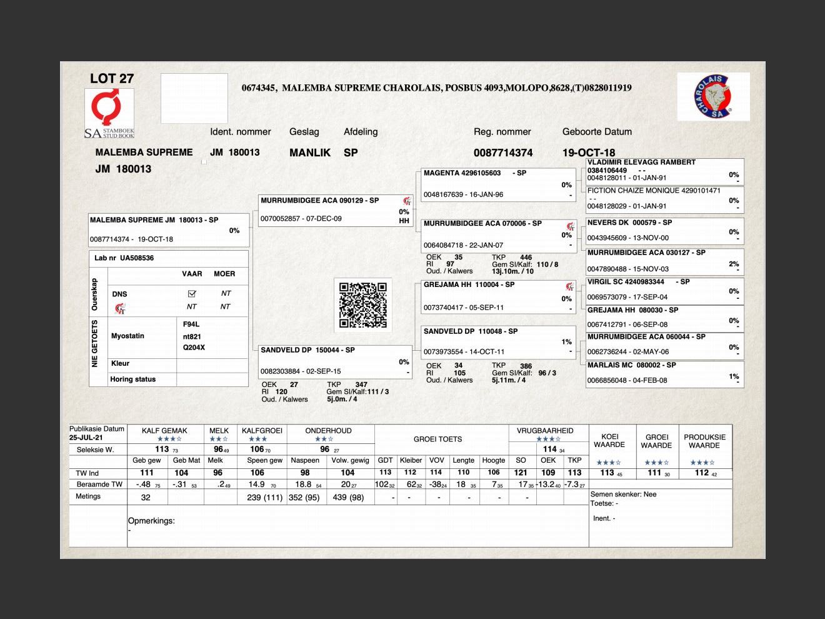Click the GT icon in MURRUMBIDGEE ACA 070006 box
Viewport: 825px width, 619px height.
[570, 226]
